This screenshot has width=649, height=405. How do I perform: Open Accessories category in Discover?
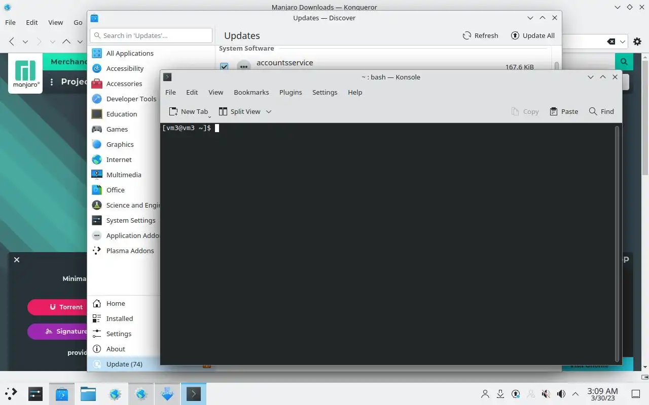point(124,84)
